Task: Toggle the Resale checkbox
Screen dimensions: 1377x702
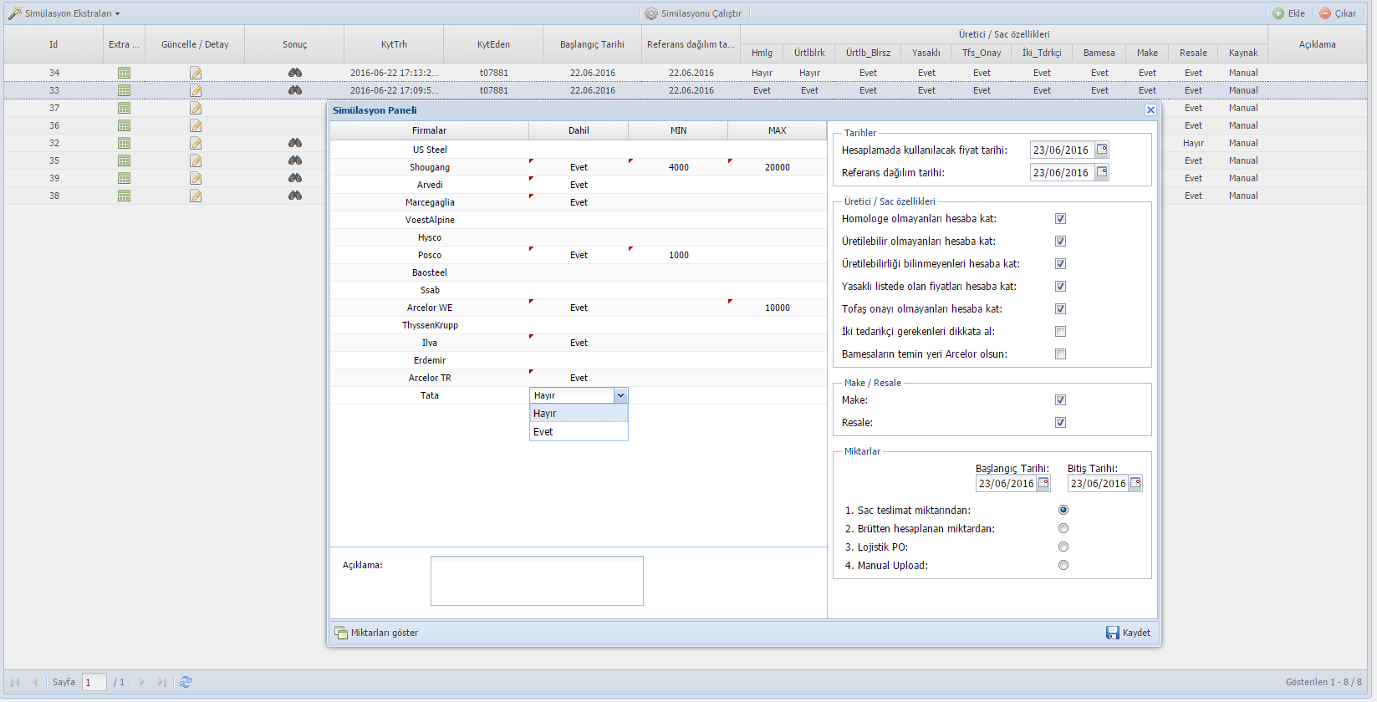Action: (x=1060, y=423)
